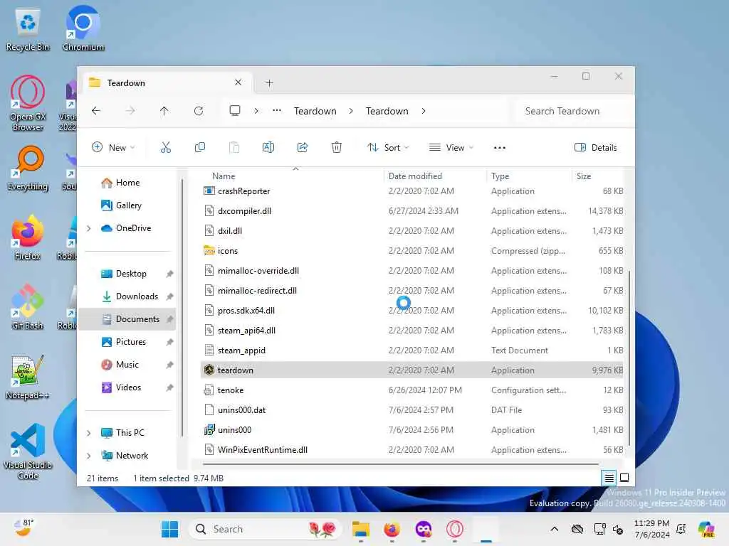729x546 pixels.
Task: Go back with the left arrow
Action: point(96,111)
